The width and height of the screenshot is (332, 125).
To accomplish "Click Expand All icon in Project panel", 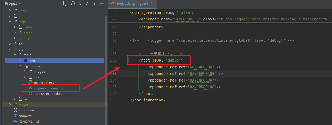I will (x=80, y=4).
